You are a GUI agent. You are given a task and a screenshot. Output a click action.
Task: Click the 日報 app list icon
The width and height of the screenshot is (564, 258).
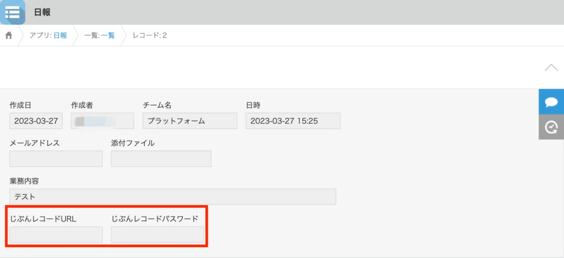pyautogui.click(x=13, y=12)
